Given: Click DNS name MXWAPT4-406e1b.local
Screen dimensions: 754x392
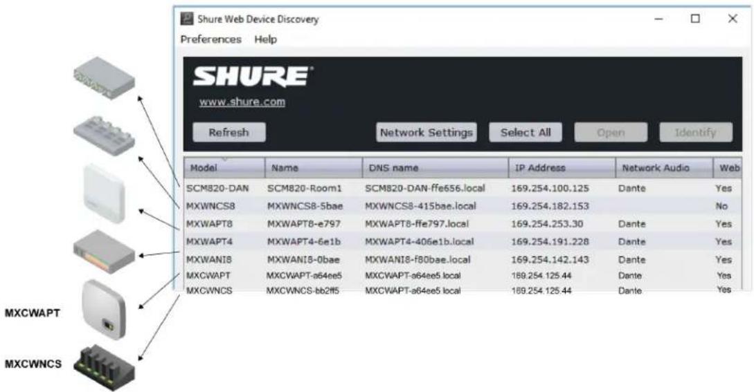Looking at the screenshot, I should [x=420, y=242].
